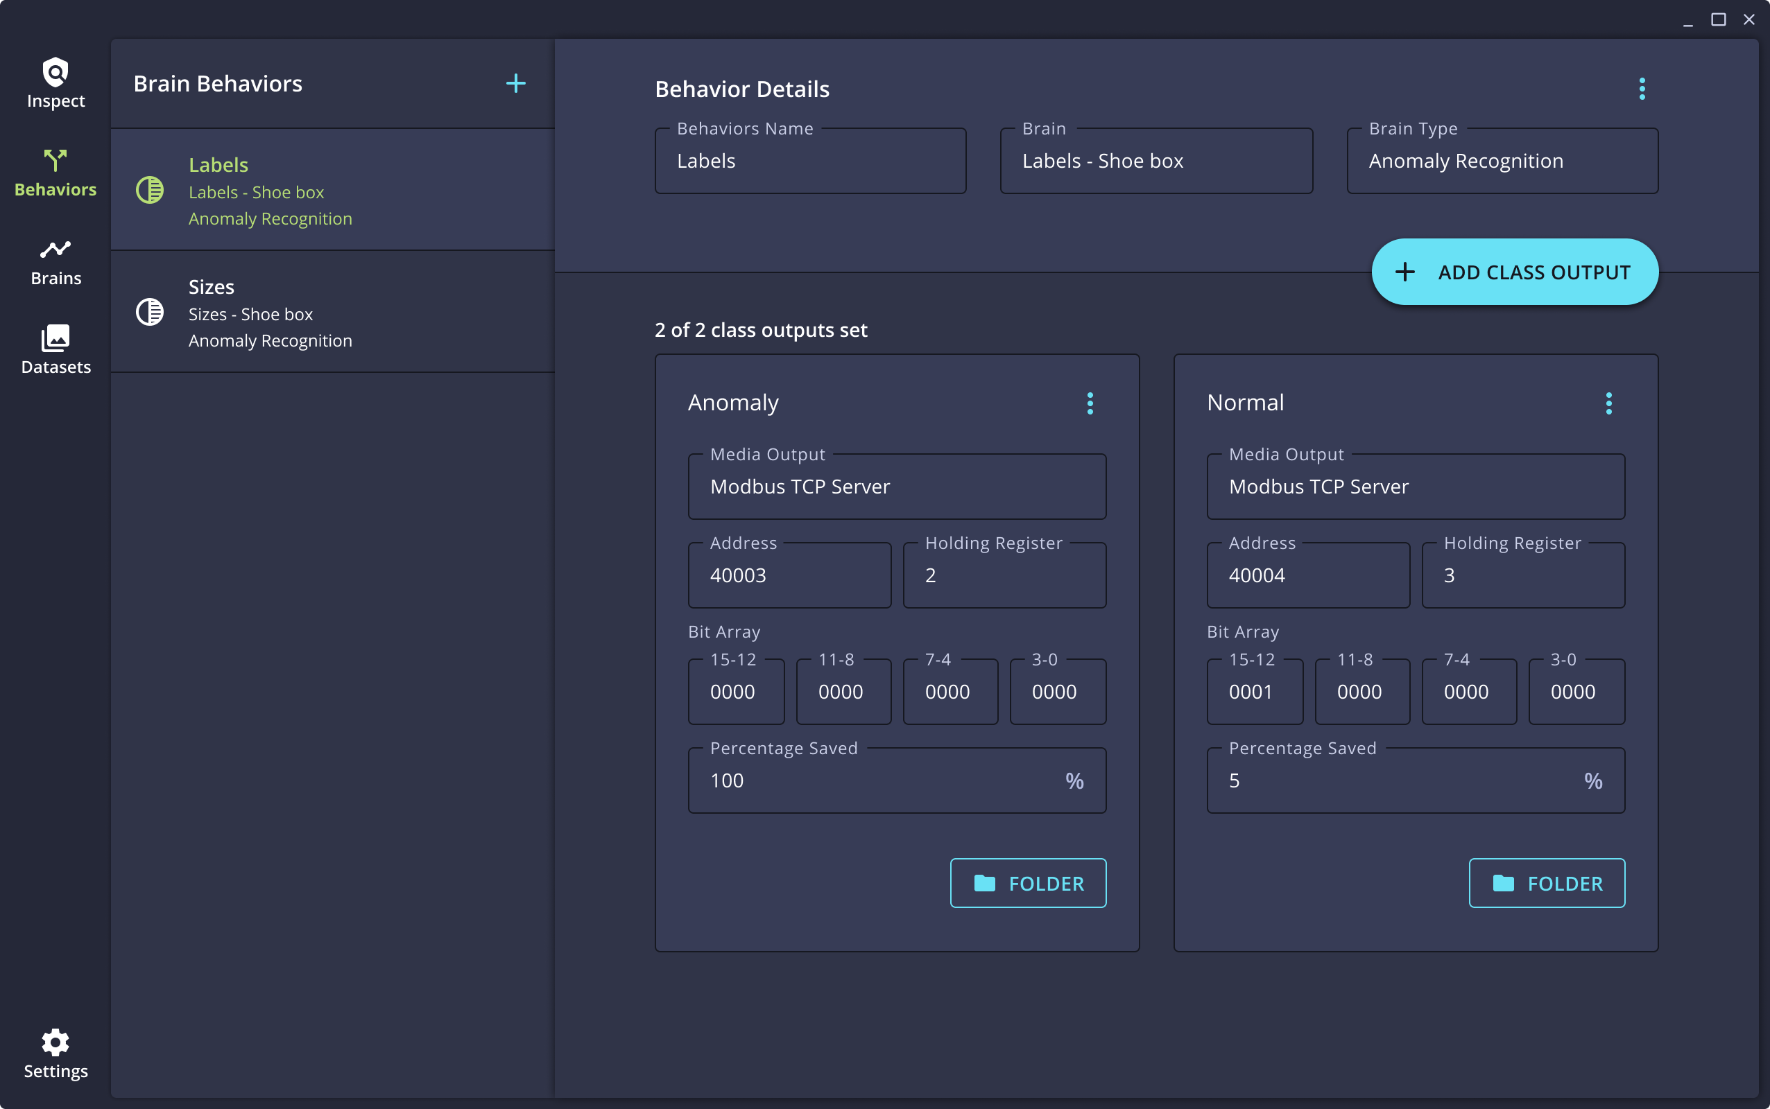Click the Labels behavior class icon

(x=149, y=190)
